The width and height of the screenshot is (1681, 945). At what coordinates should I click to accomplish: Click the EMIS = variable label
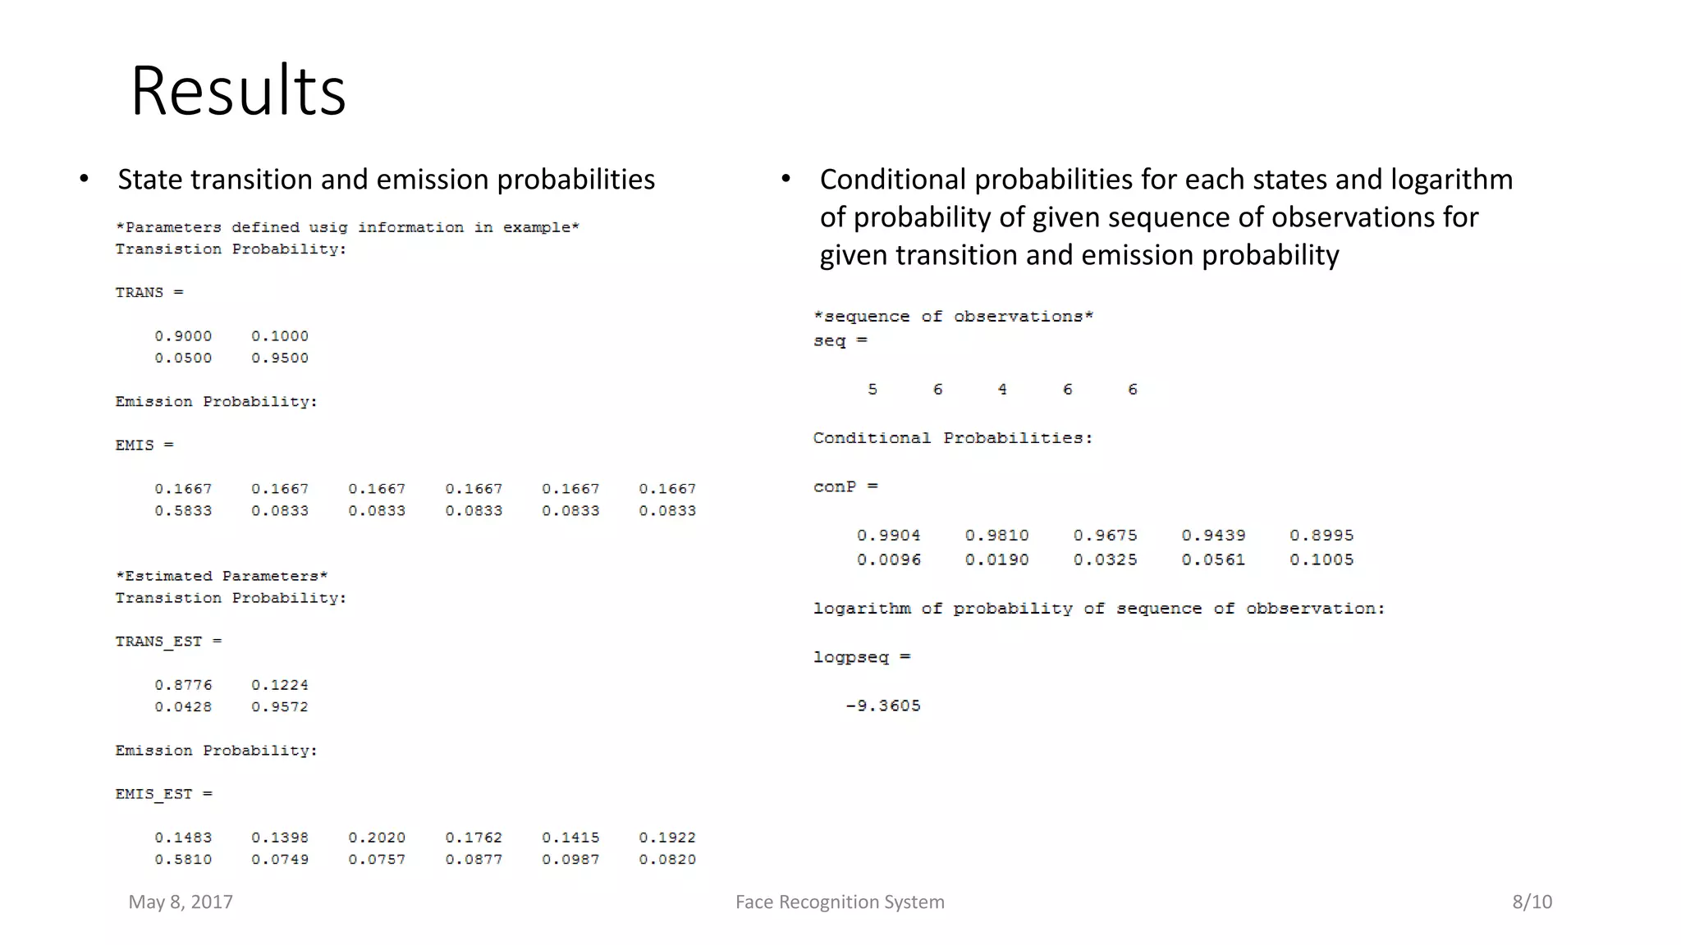[144, 445]
